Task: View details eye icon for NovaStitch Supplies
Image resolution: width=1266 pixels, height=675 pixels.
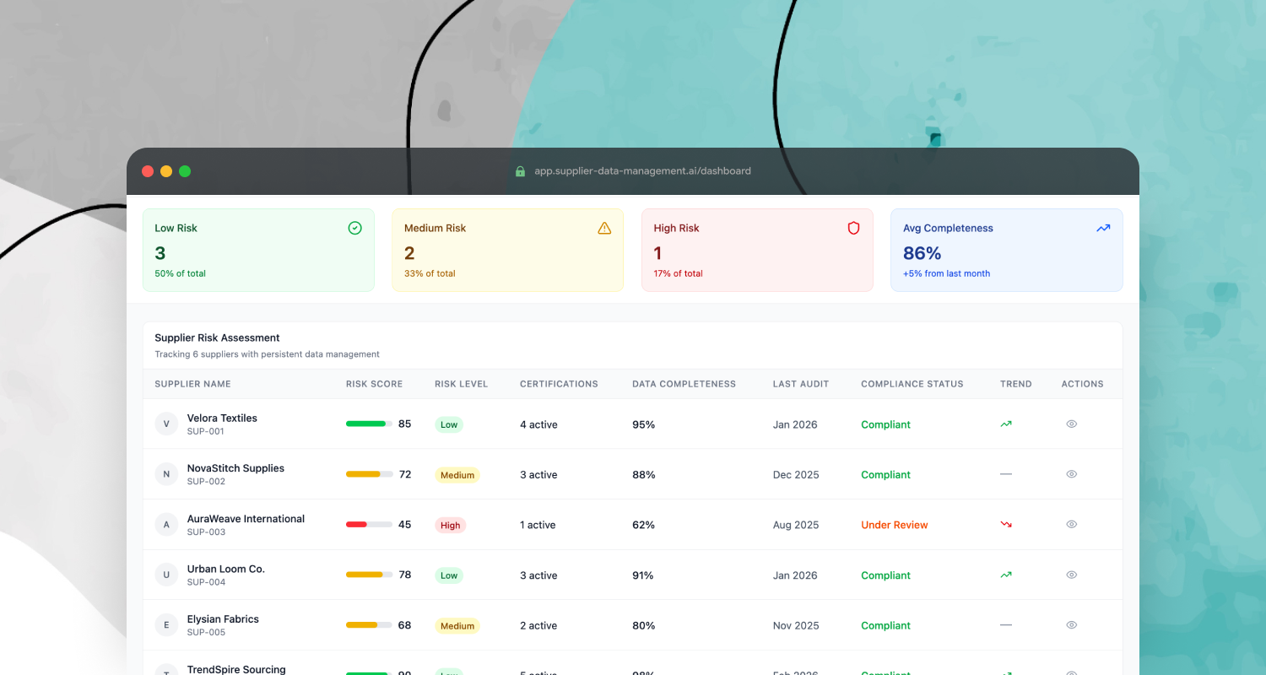Action: (x=1072, y=474)
